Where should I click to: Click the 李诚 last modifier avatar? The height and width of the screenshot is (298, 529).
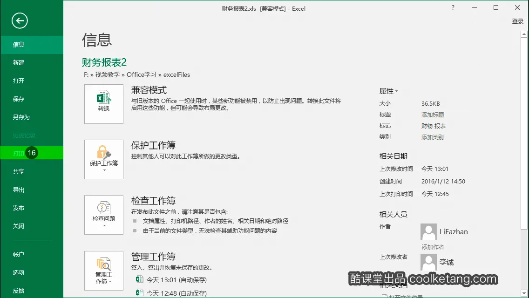coord(429,262)
